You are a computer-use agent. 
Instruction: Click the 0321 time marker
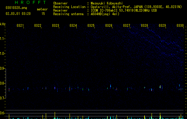pos(20,26)
